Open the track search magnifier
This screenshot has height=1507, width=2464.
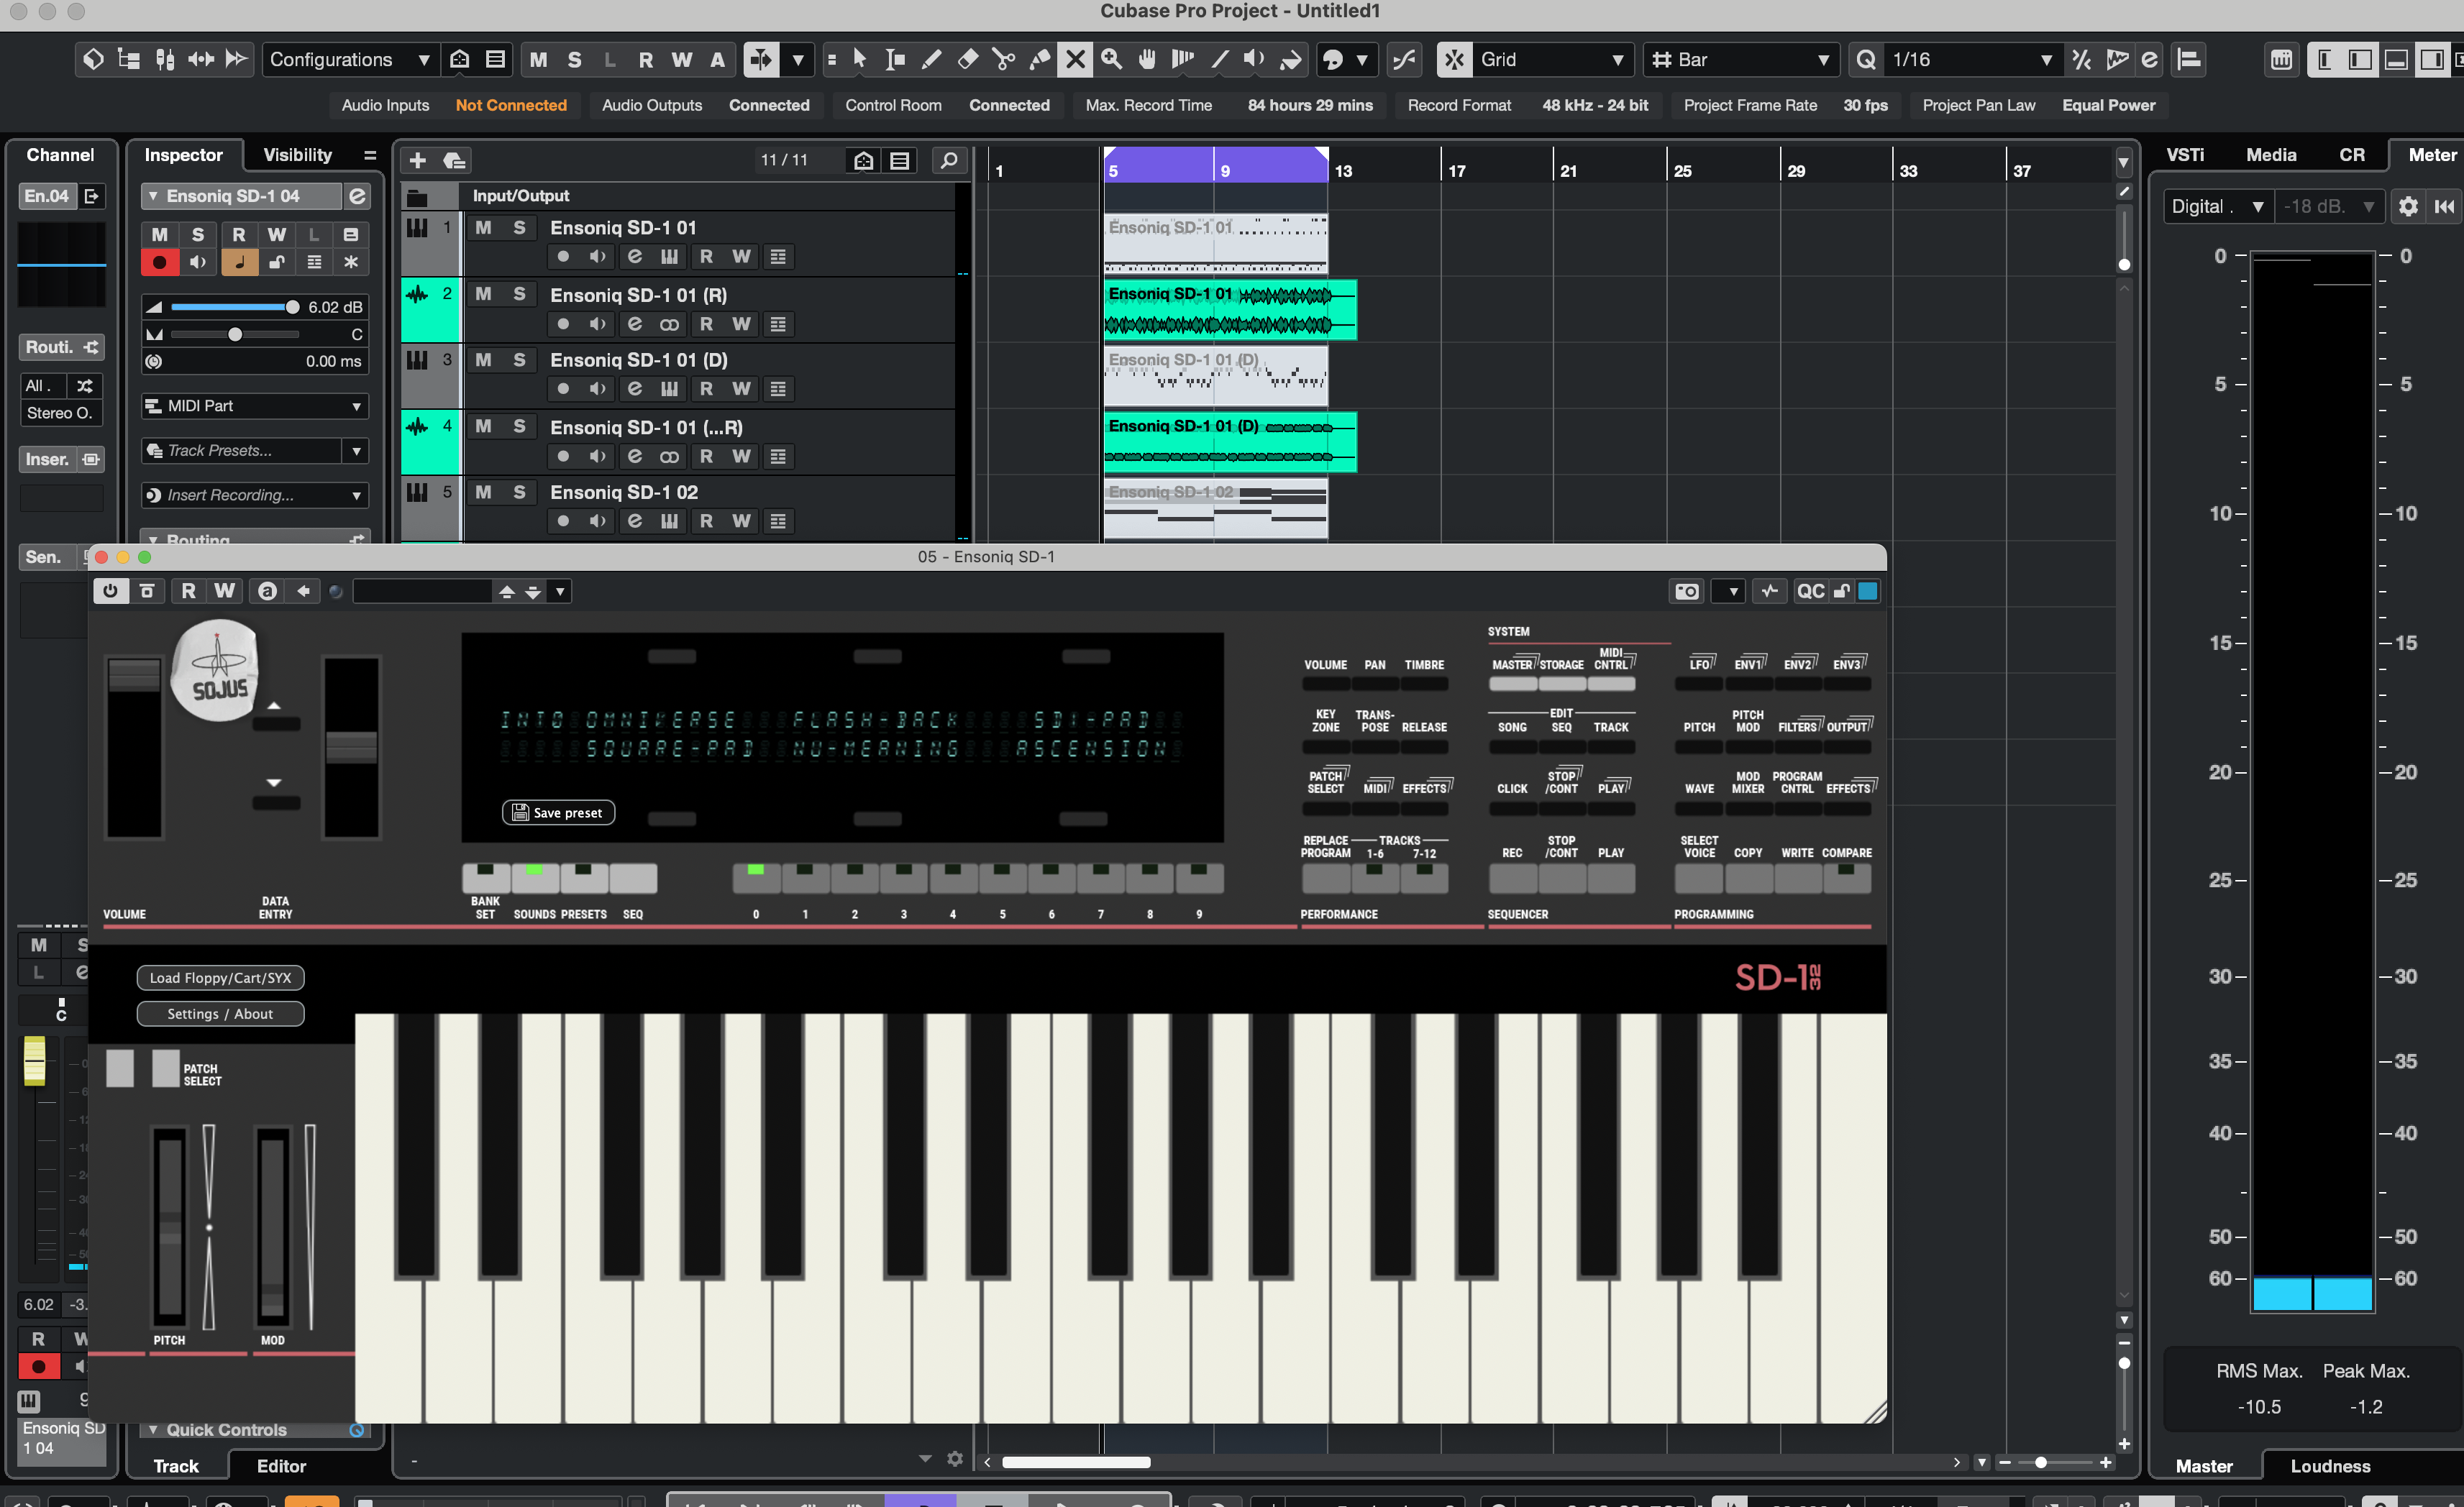coord(948,160)
